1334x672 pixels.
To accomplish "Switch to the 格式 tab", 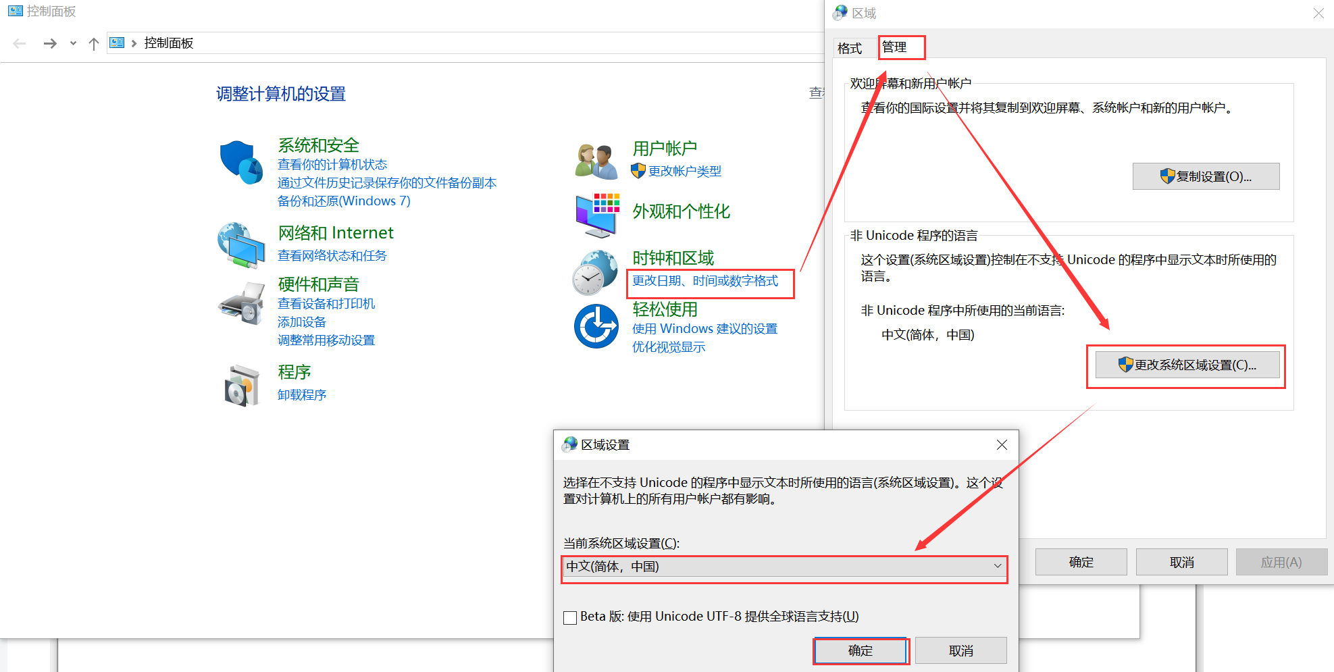I will tap(850, 48).
